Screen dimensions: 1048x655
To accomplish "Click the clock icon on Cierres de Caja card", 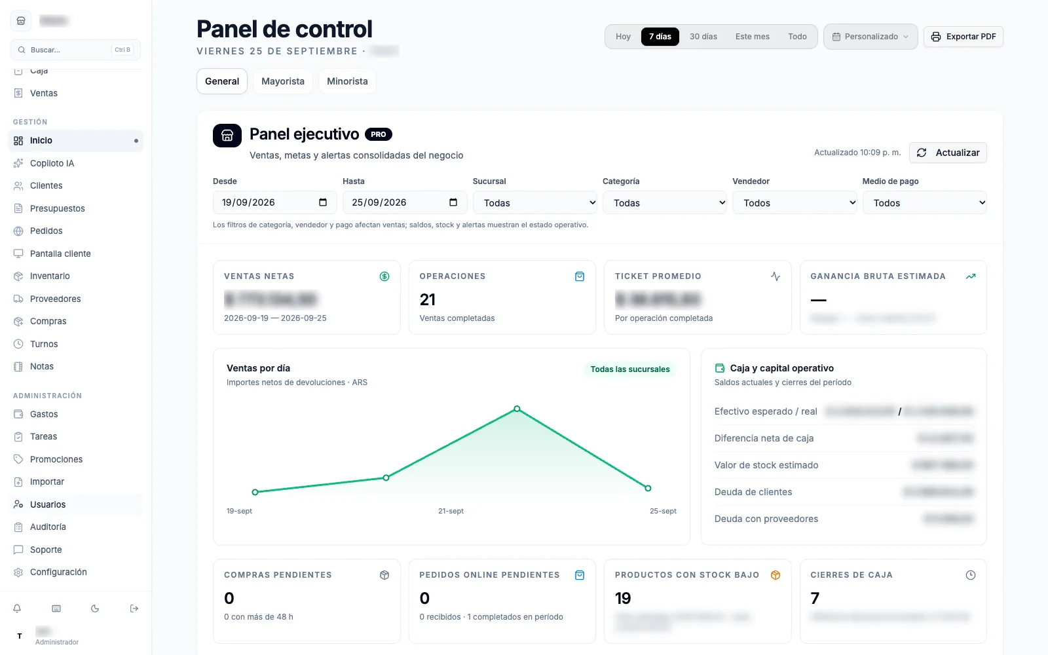I will (971, 575).
